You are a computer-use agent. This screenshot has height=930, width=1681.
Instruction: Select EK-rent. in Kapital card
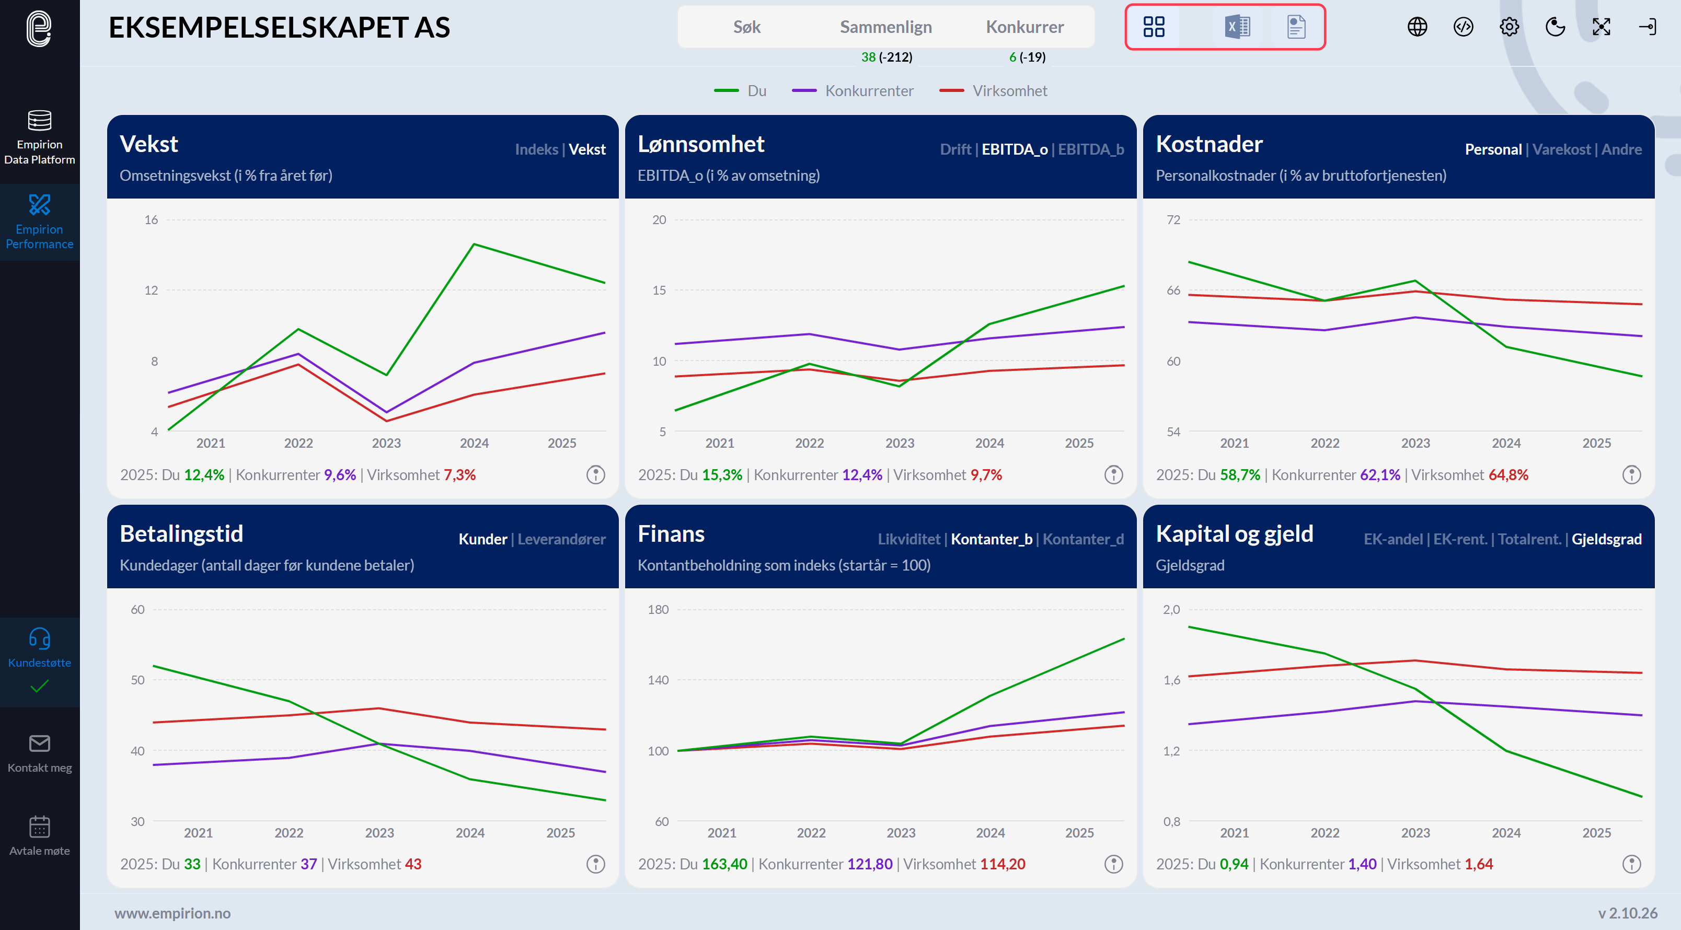(1460, 539)
